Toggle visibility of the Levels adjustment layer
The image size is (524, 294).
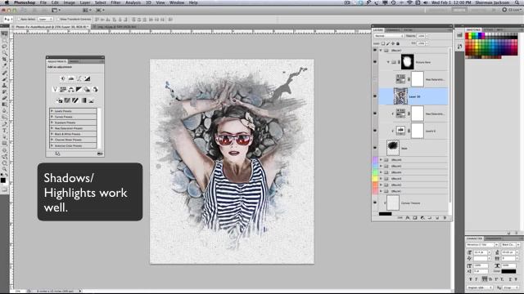click(x=375, y=131)
